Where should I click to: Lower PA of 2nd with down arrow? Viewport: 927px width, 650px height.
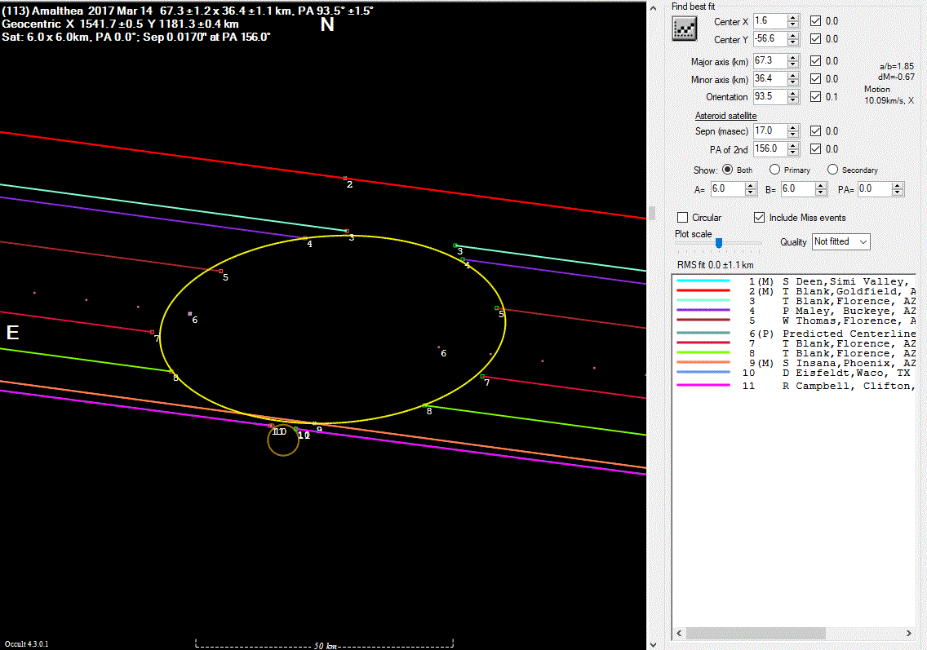click(793, 153)
